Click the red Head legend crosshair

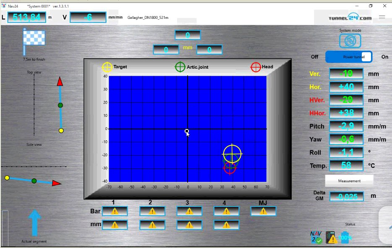256,67
